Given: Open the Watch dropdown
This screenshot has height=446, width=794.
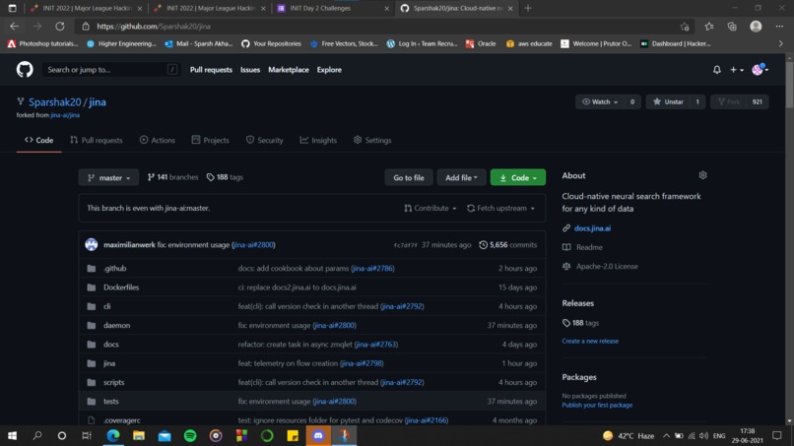Looking at the screenshot, I should pyautogui.click(x=600, y=101).
